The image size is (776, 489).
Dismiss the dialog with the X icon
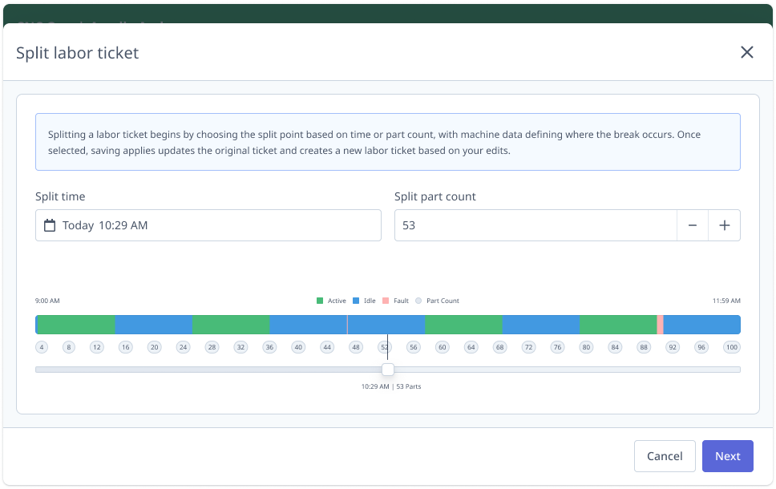click(x=746, y=52)
